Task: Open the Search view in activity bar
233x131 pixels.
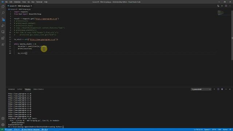Action: point(3,13)
